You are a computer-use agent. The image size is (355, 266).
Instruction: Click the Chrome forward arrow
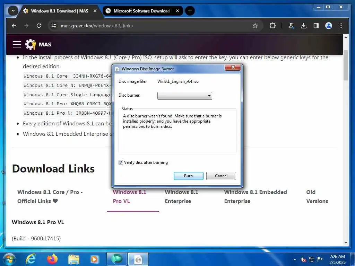(x=26, y=26)
